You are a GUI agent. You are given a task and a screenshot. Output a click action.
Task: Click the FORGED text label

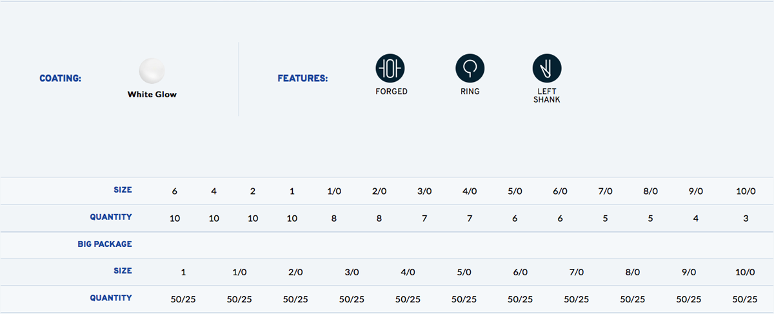coord(392,92)
